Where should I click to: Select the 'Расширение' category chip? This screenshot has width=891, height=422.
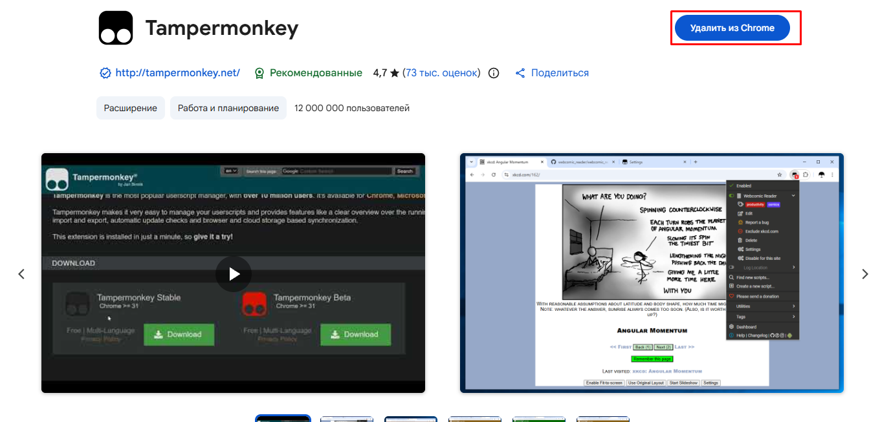pos(131,108)
